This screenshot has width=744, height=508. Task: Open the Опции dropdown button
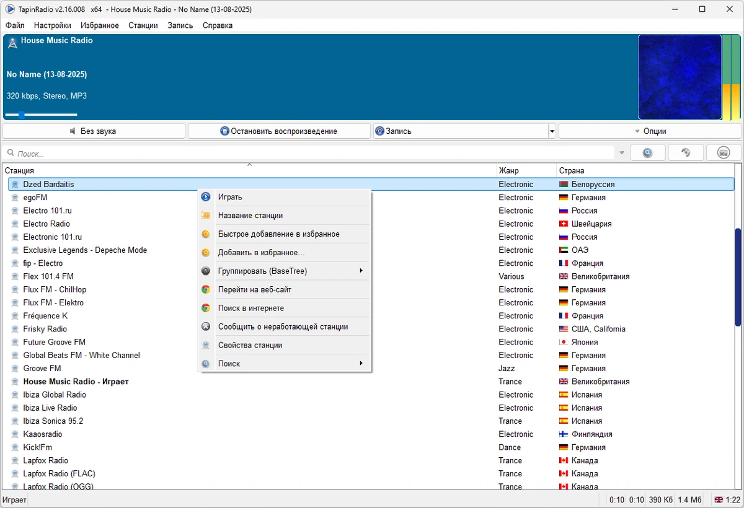[650, 131]
